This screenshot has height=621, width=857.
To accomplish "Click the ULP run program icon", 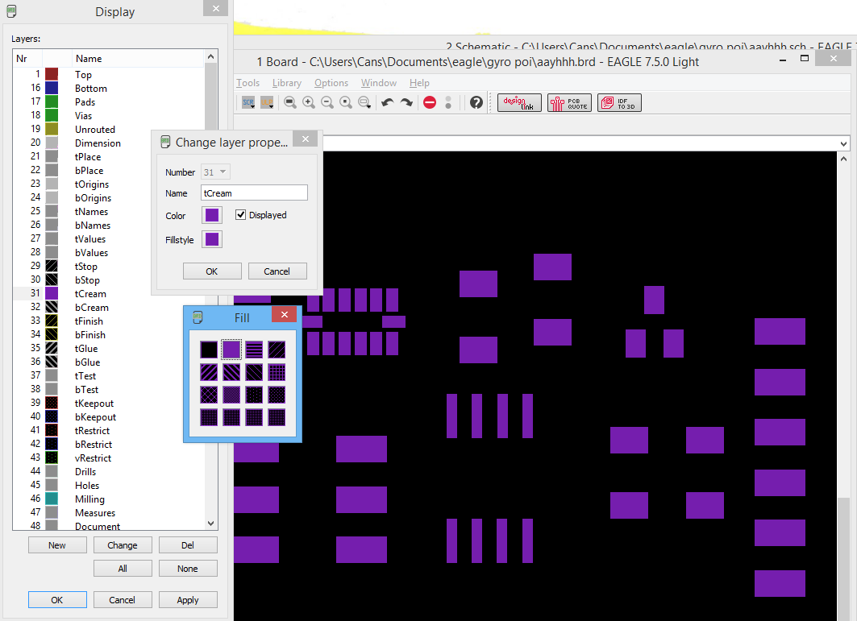I will [x=266, y=102].
